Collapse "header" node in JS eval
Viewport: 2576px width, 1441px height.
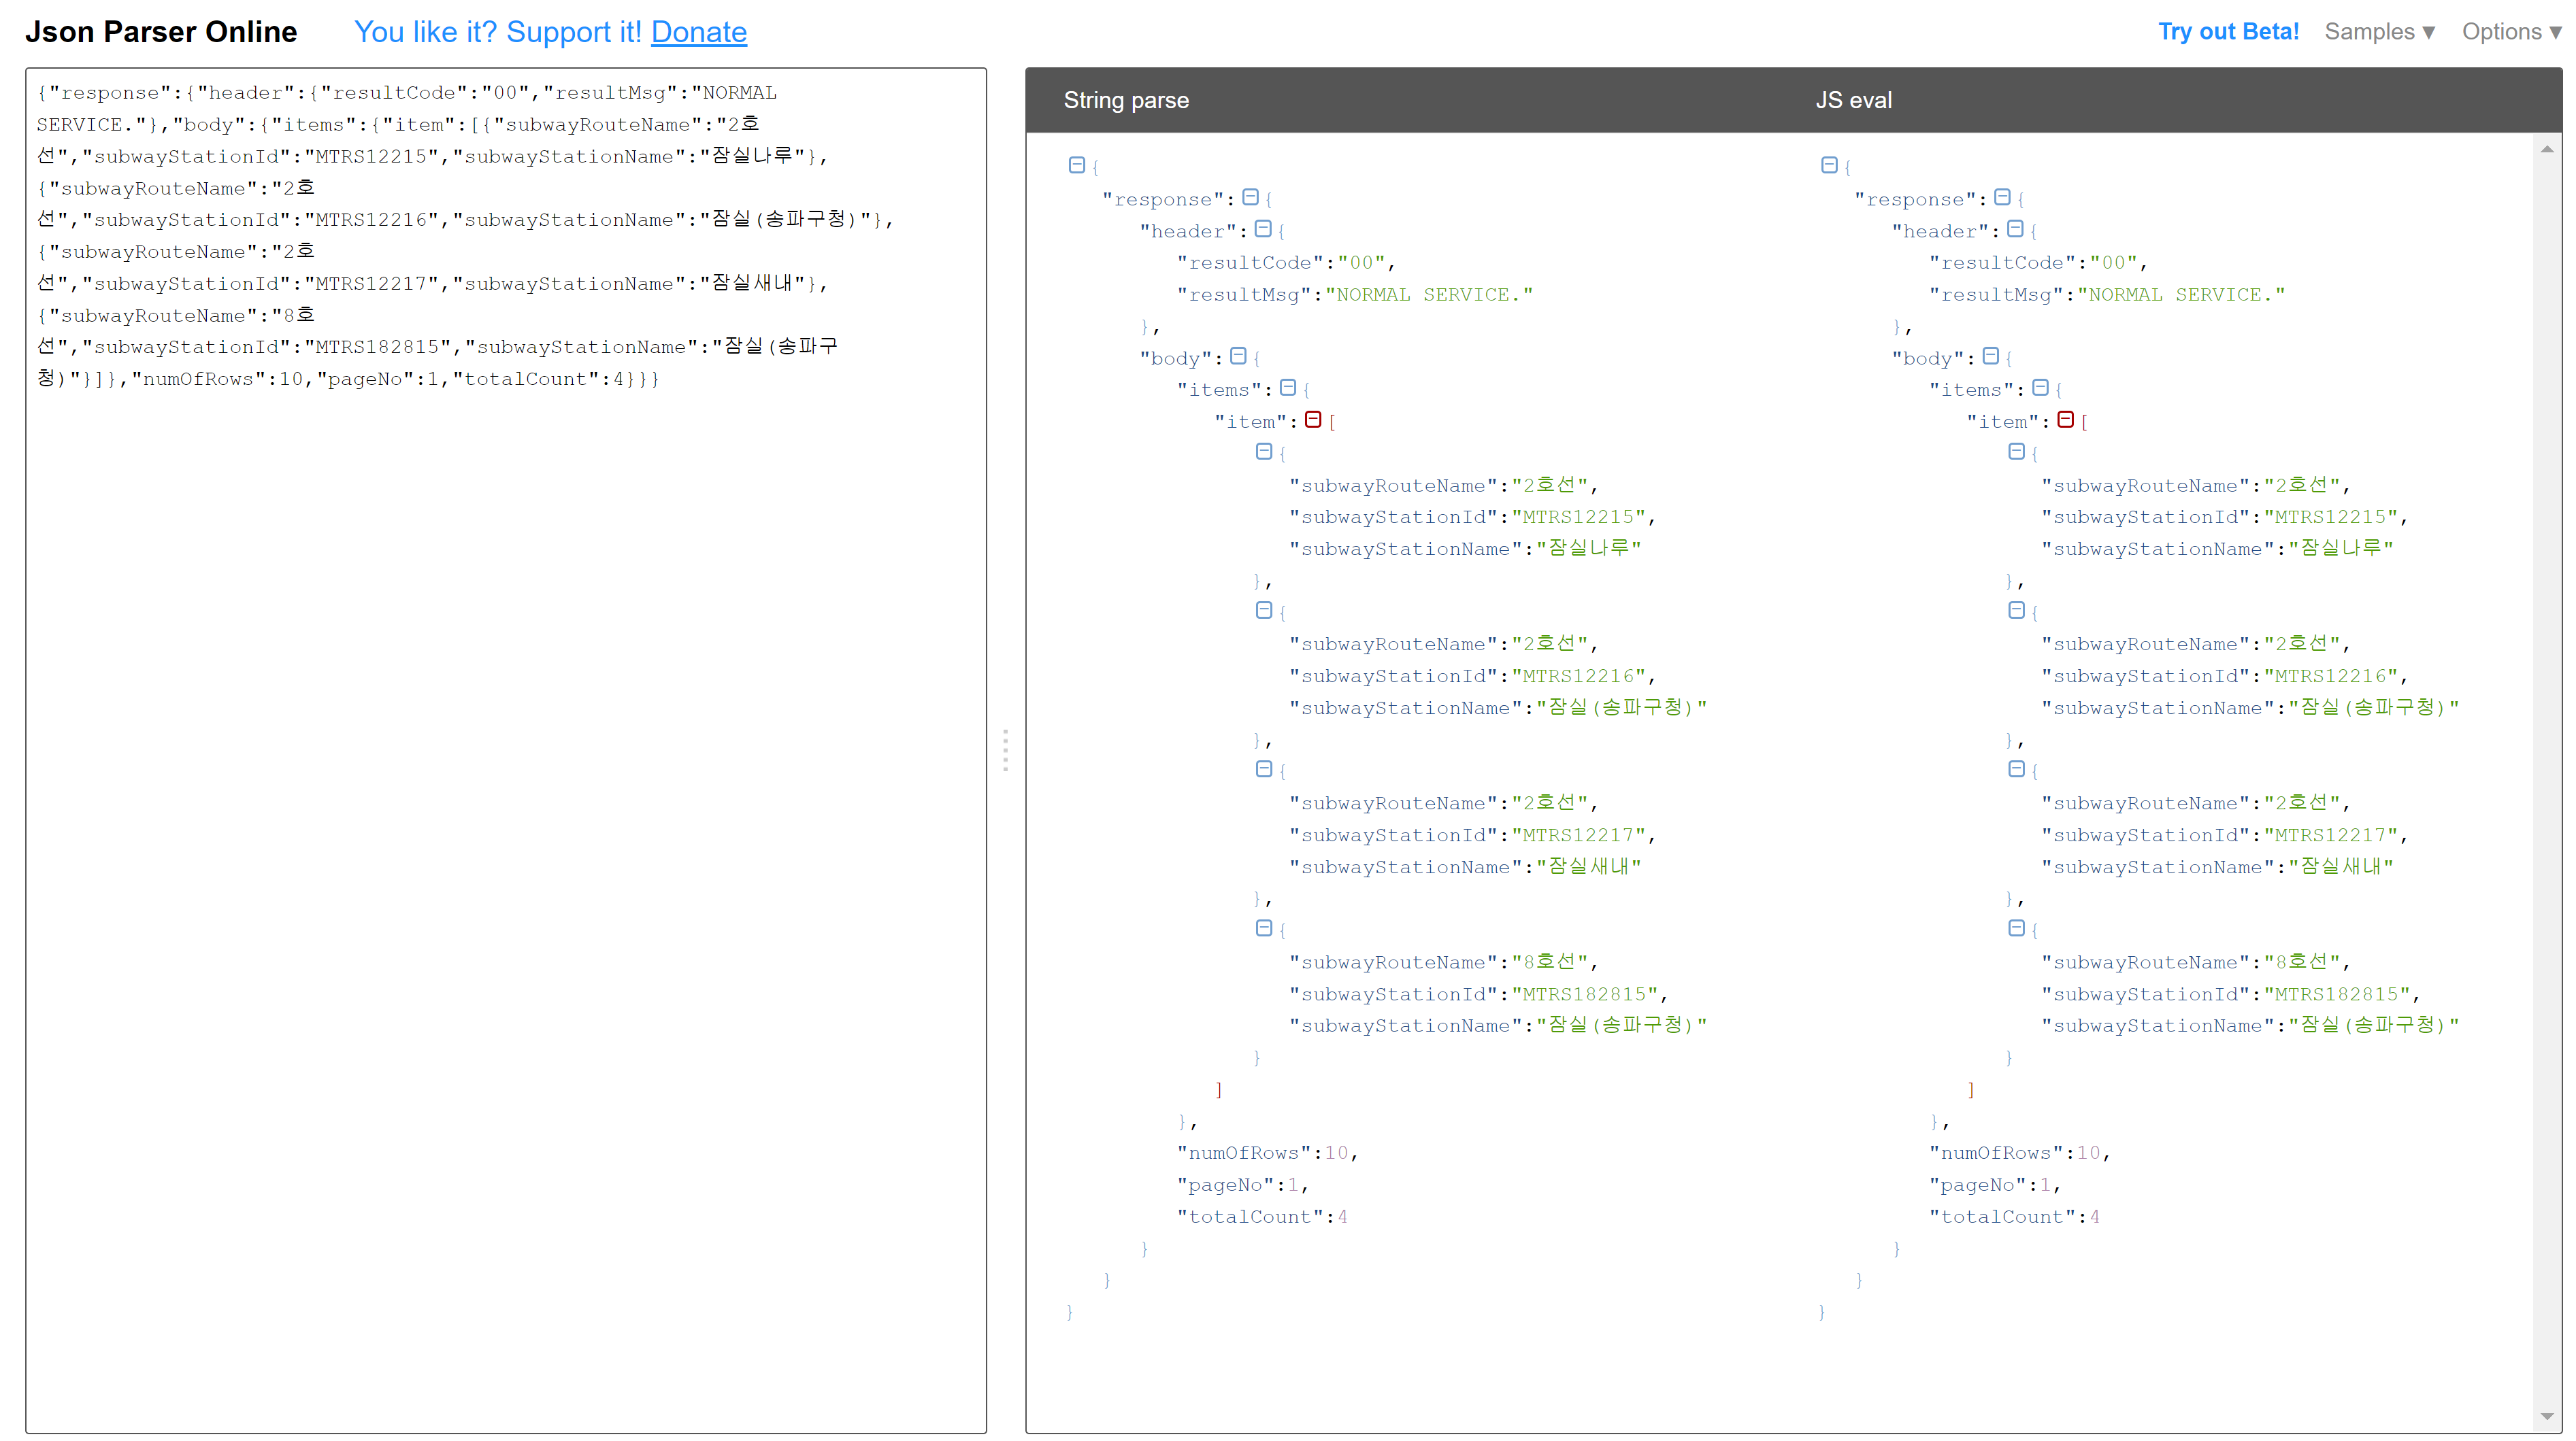[x=2015, y=229]
